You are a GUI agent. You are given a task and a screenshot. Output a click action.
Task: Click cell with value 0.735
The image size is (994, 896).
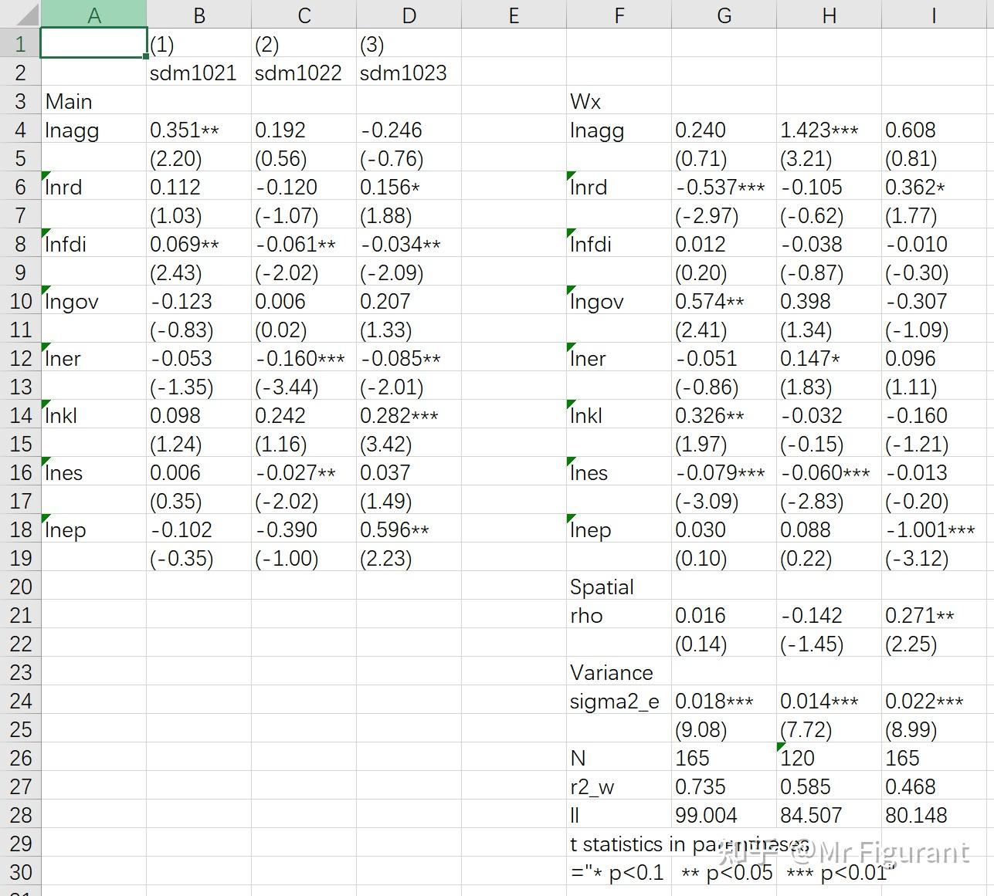coord(724,786)
